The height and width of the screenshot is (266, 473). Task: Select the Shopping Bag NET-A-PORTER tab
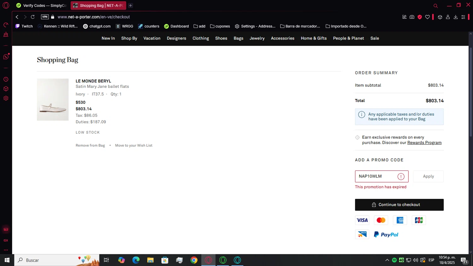(98, 5)
